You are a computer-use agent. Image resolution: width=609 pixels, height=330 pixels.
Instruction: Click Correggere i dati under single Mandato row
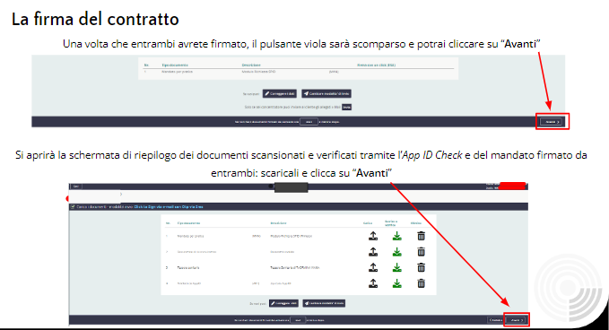pos(280,93)
